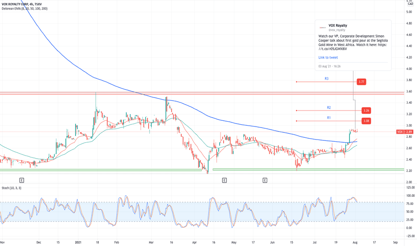417x246 pixels.
Task: Click the earnings E marker just before Jun
Action: [265, 180]
